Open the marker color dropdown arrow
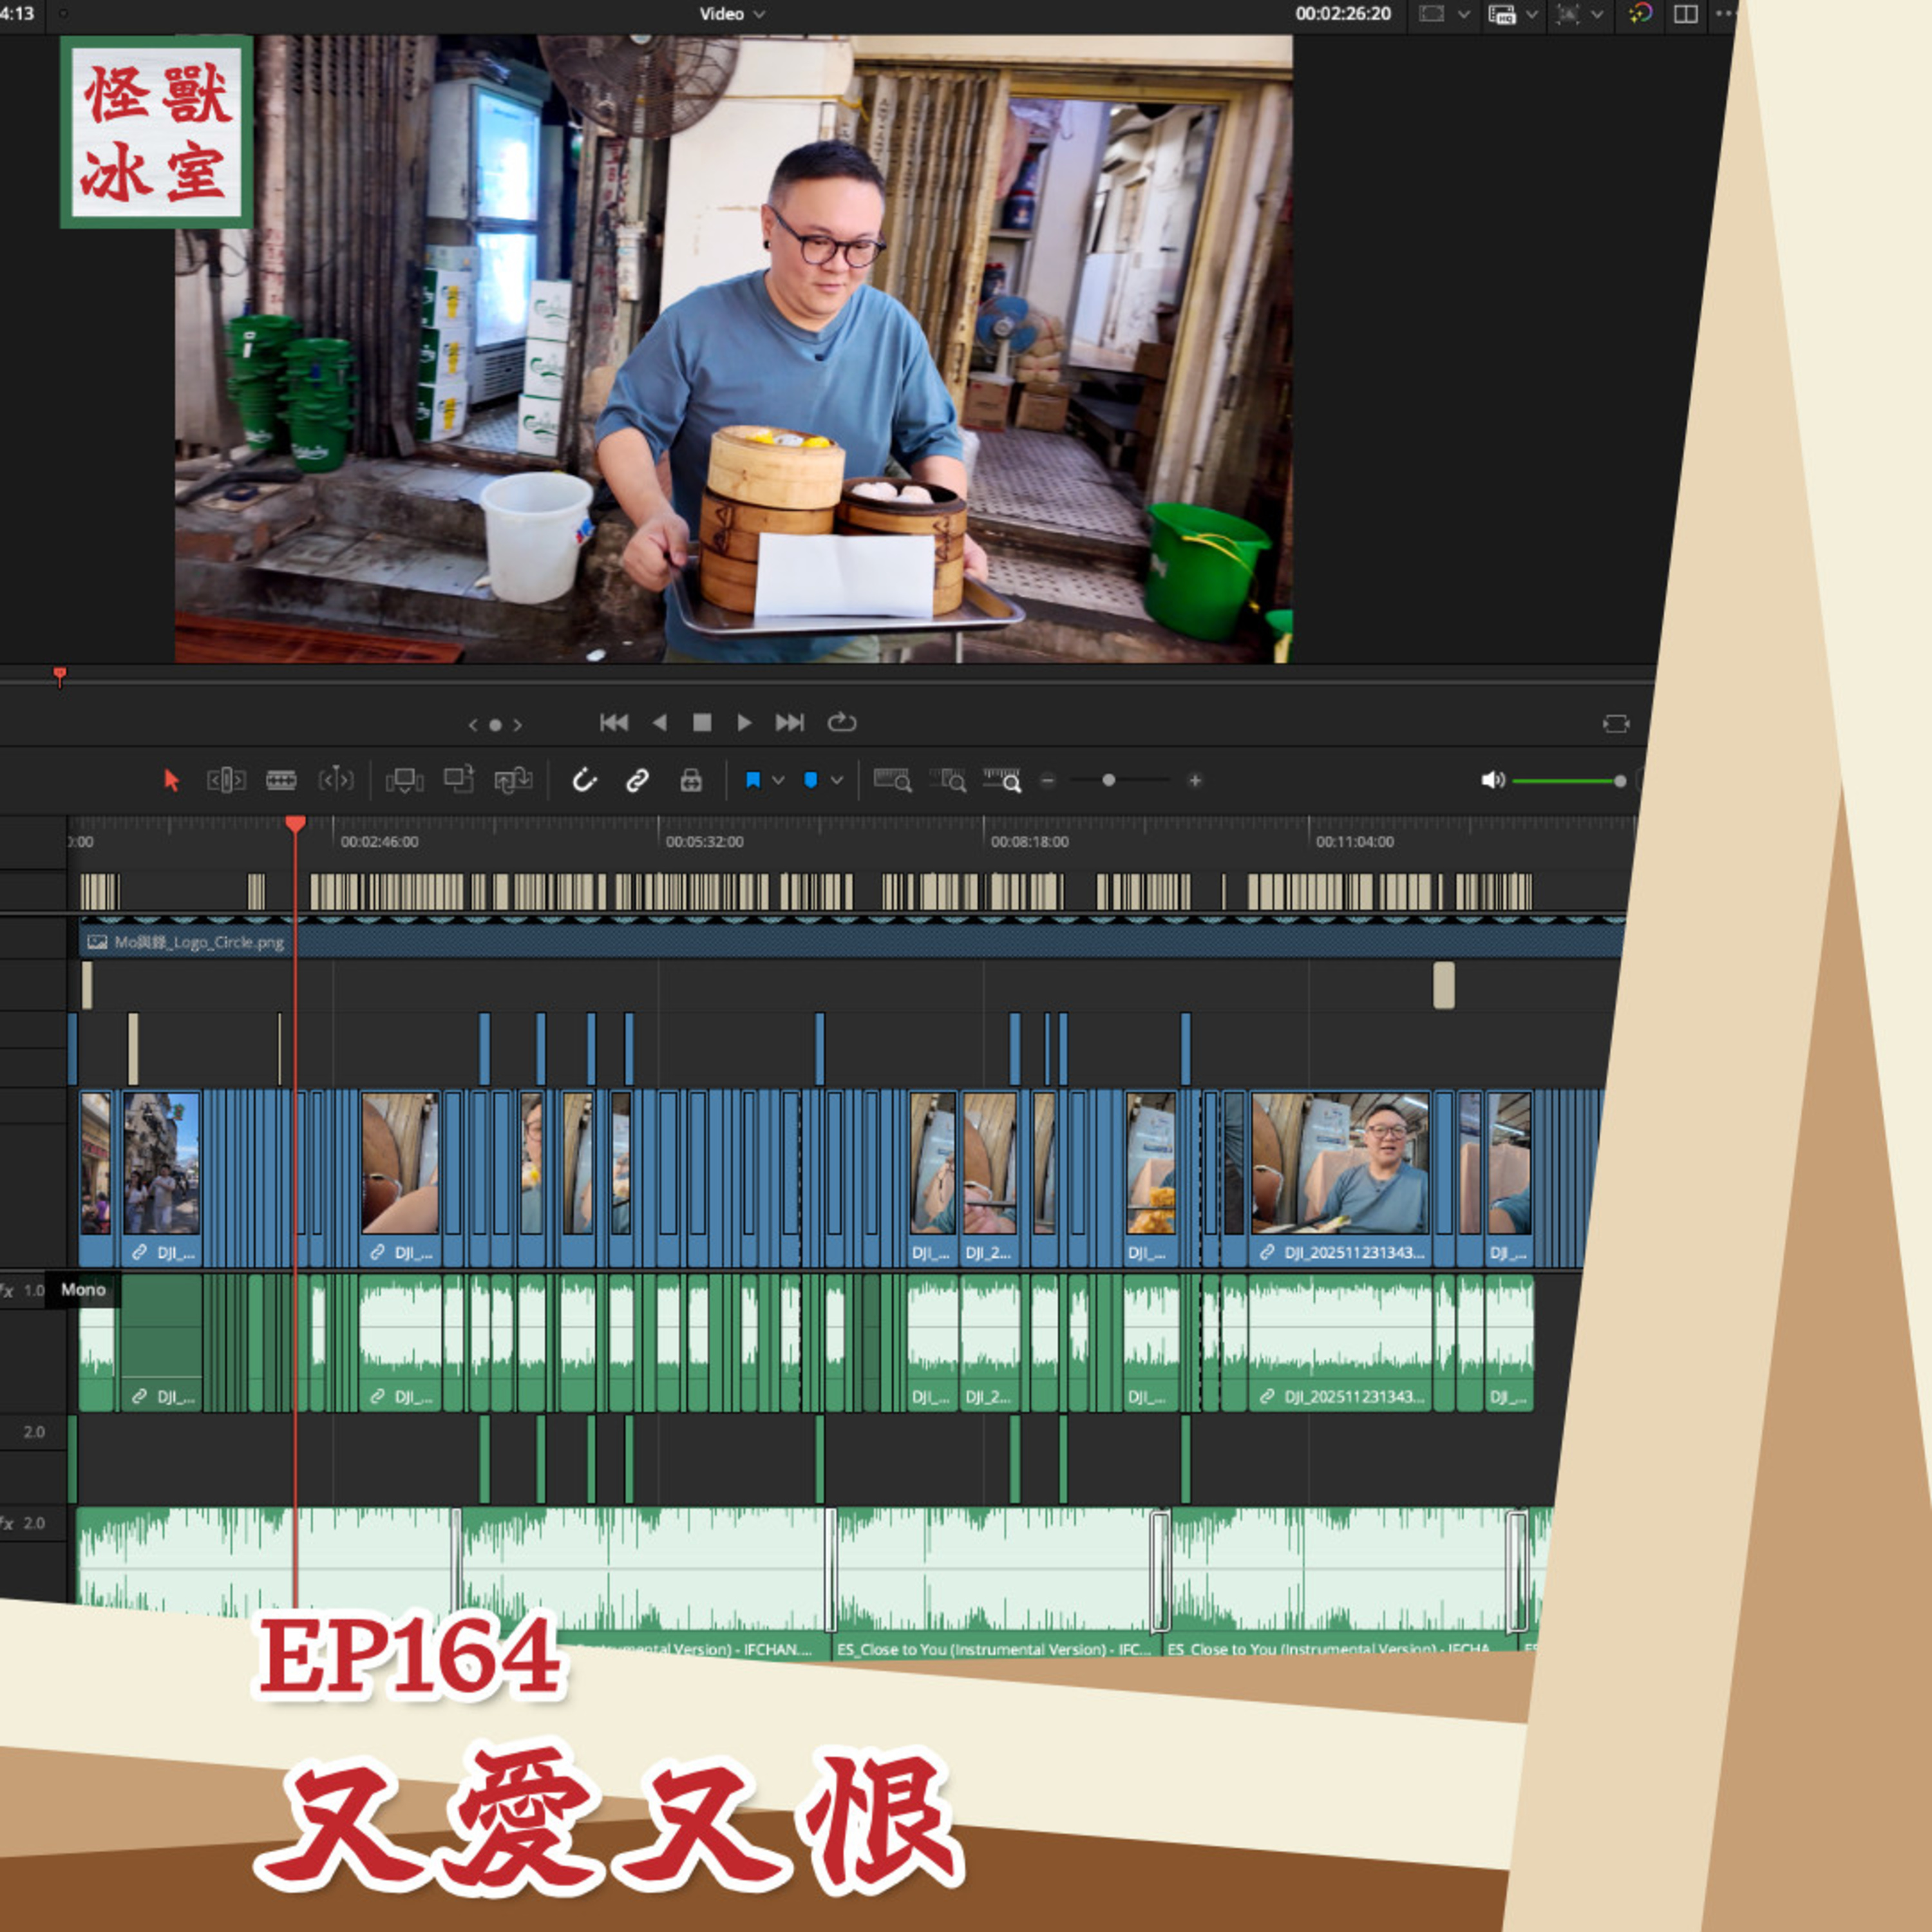 (836, 780)
